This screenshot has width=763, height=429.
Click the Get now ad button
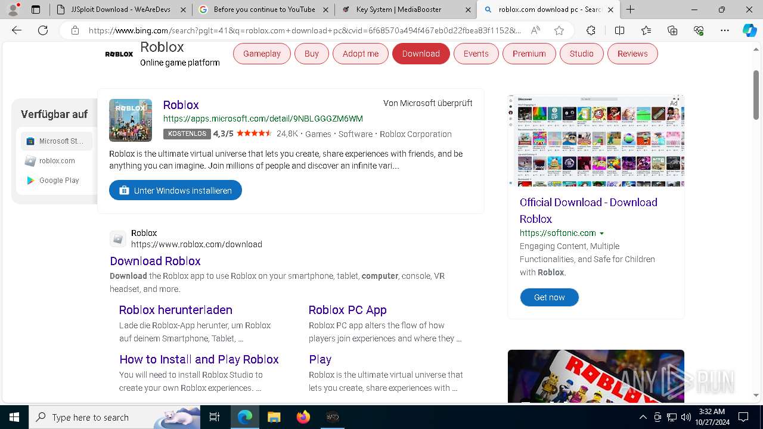[x=549, y=297]
